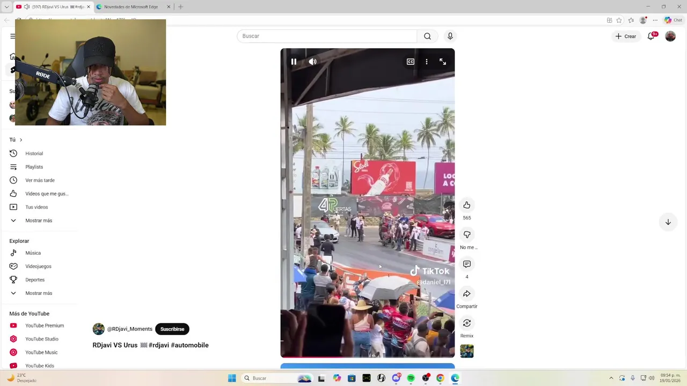Image resolution: width=687 pixels, height=386 pixels.
Task: Focus the YouTube Buscar search field
Action: 327,36
